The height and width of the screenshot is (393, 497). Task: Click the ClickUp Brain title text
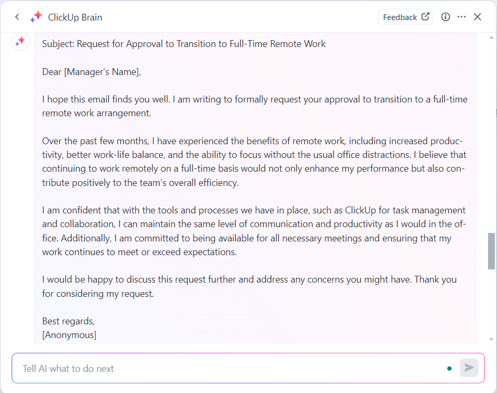pyautogui.click(x=75, y=17)
